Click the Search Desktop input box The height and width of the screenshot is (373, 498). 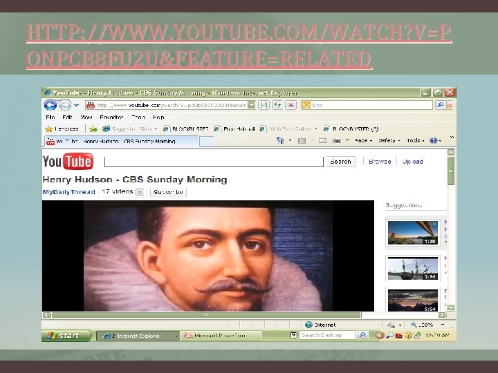(327, 335)
